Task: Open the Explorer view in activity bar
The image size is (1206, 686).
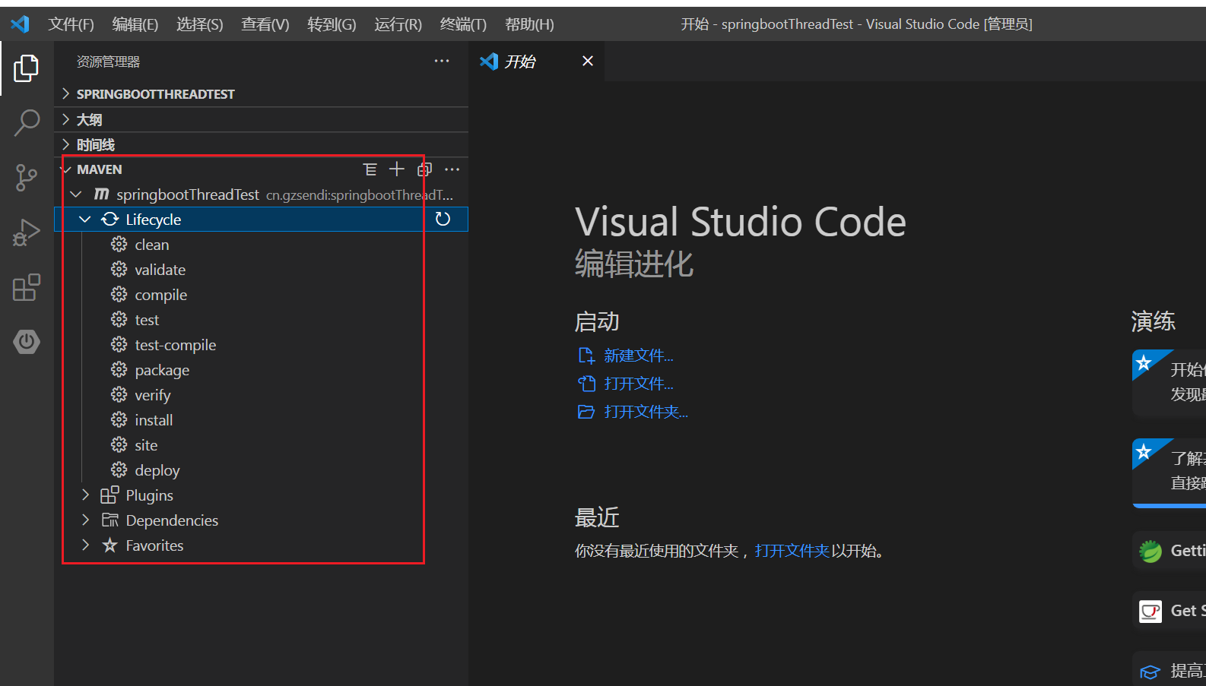Action: (26, 68)
